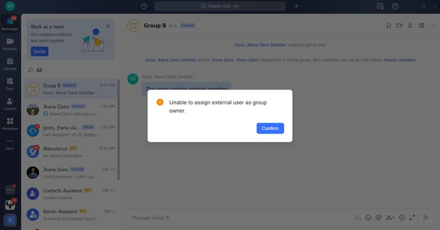Viewport: 440px width, 230px height.
Task: Click the send message arrow
Action: (426, 218)
